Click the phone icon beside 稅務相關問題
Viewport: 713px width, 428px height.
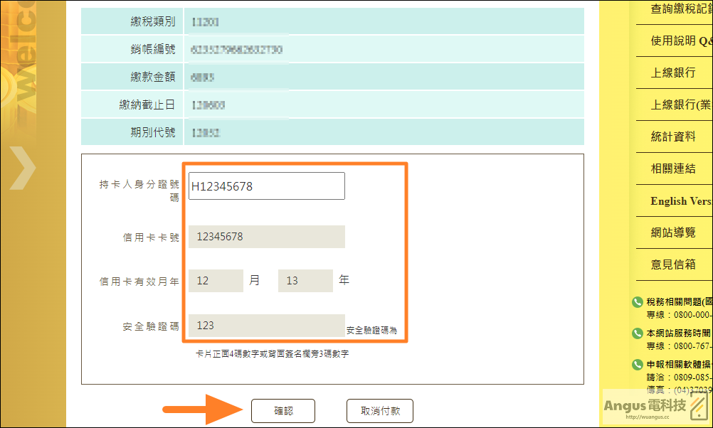click(638, 301)
